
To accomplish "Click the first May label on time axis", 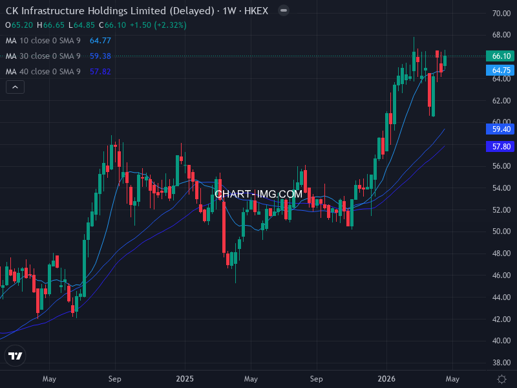I will tap(49, 379).
